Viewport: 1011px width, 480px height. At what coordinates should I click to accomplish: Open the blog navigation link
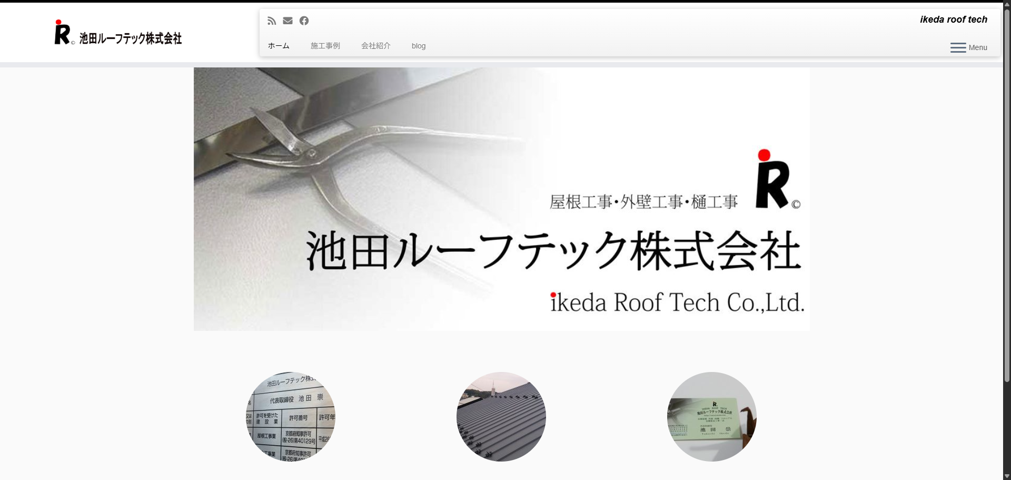pyautogui.click(x=418, y=46)
